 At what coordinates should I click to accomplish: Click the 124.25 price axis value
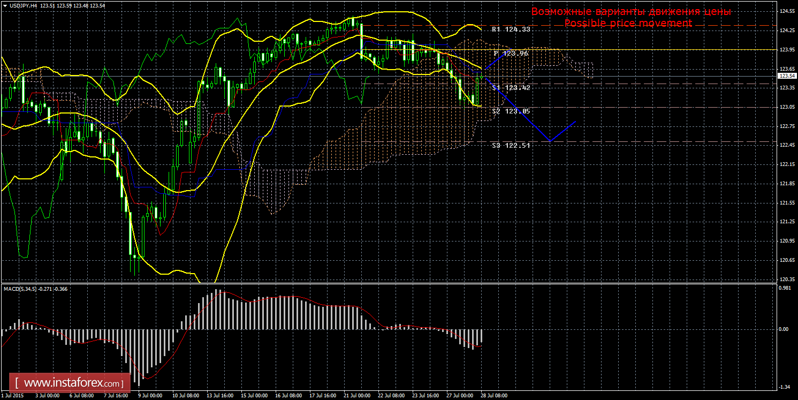click(x=786, y=31)
